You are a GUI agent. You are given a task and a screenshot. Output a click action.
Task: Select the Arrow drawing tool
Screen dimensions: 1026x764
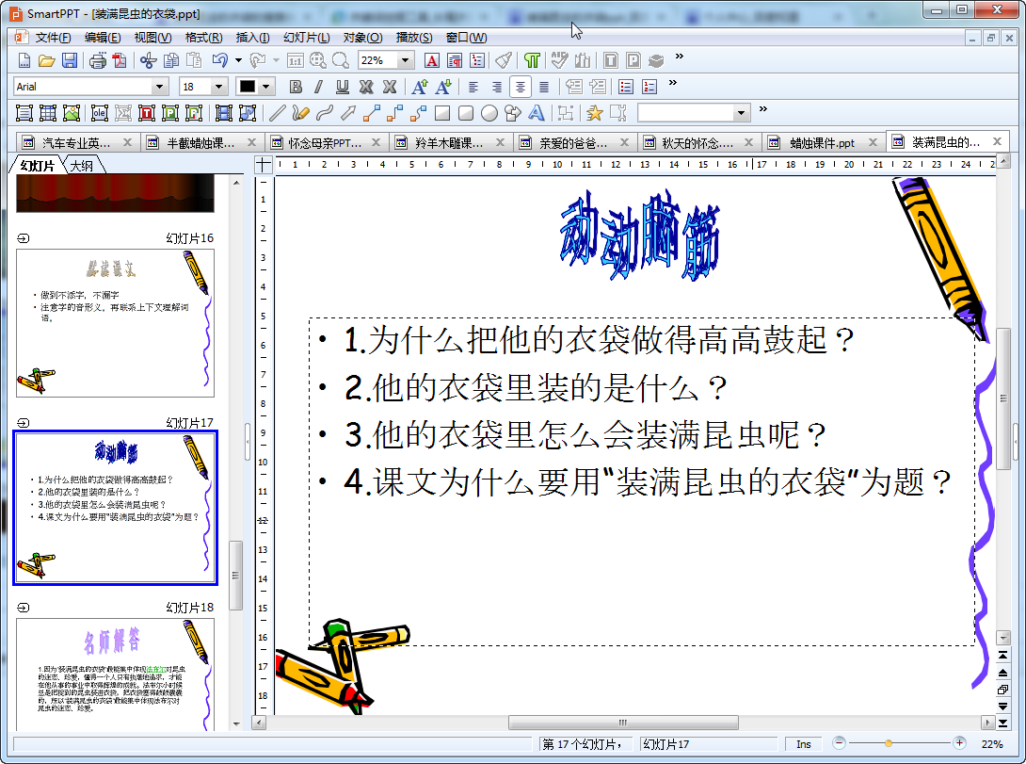[x=348, y=113]
